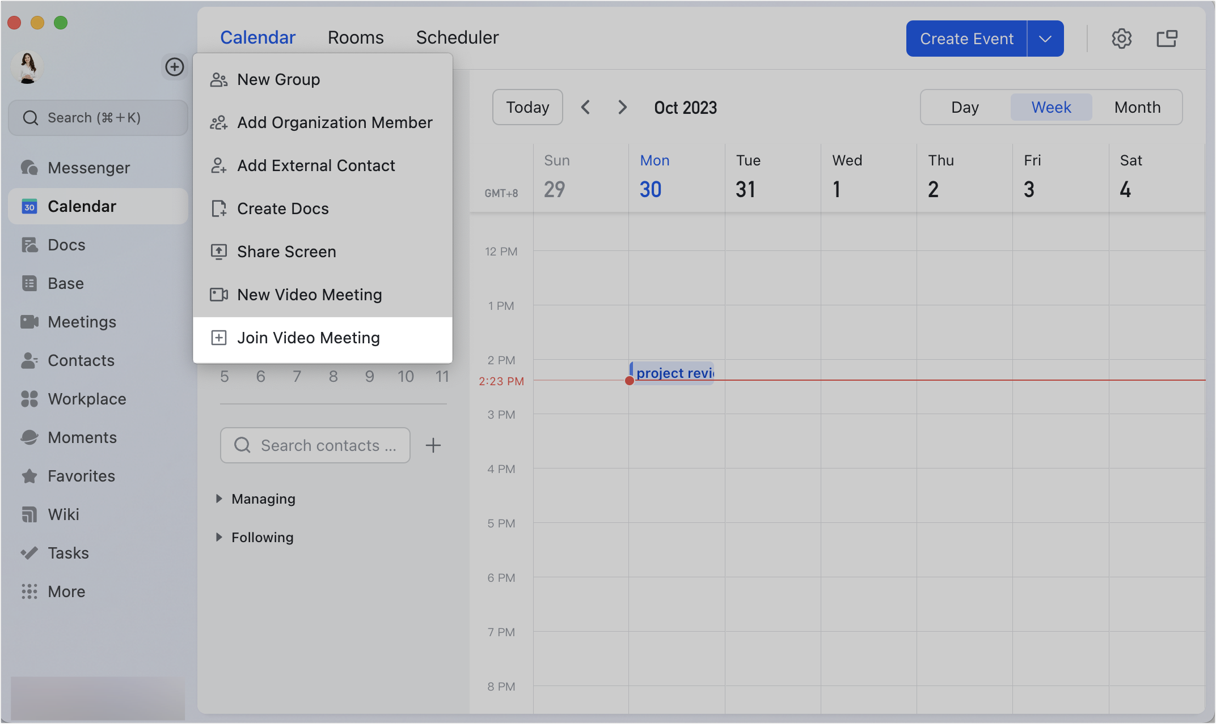Open the Docs section

(67, 244)
